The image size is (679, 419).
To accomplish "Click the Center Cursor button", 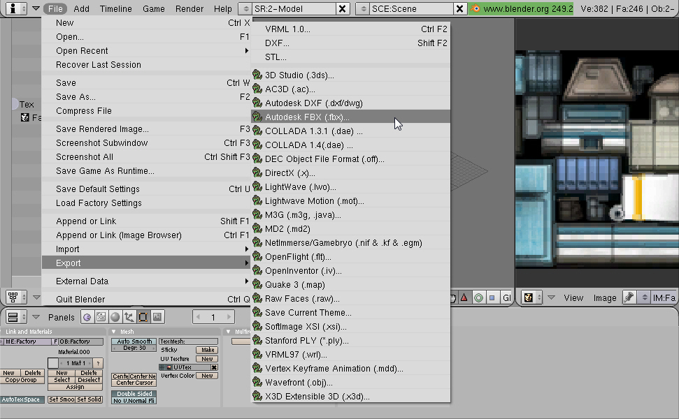I will [134, 383].
